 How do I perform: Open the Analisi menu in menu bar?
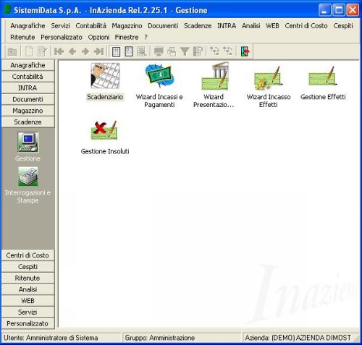pyautogui.click(x=251, y=26)
